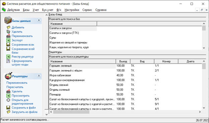Collapse the Базы блюд section arrow
209x123 pixels.
[47, 15]
